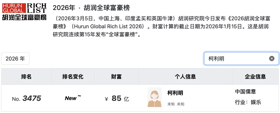Viewport: 280px width, 113px height.
Task: Click the 排名 column header
Action: click(26, 77)
